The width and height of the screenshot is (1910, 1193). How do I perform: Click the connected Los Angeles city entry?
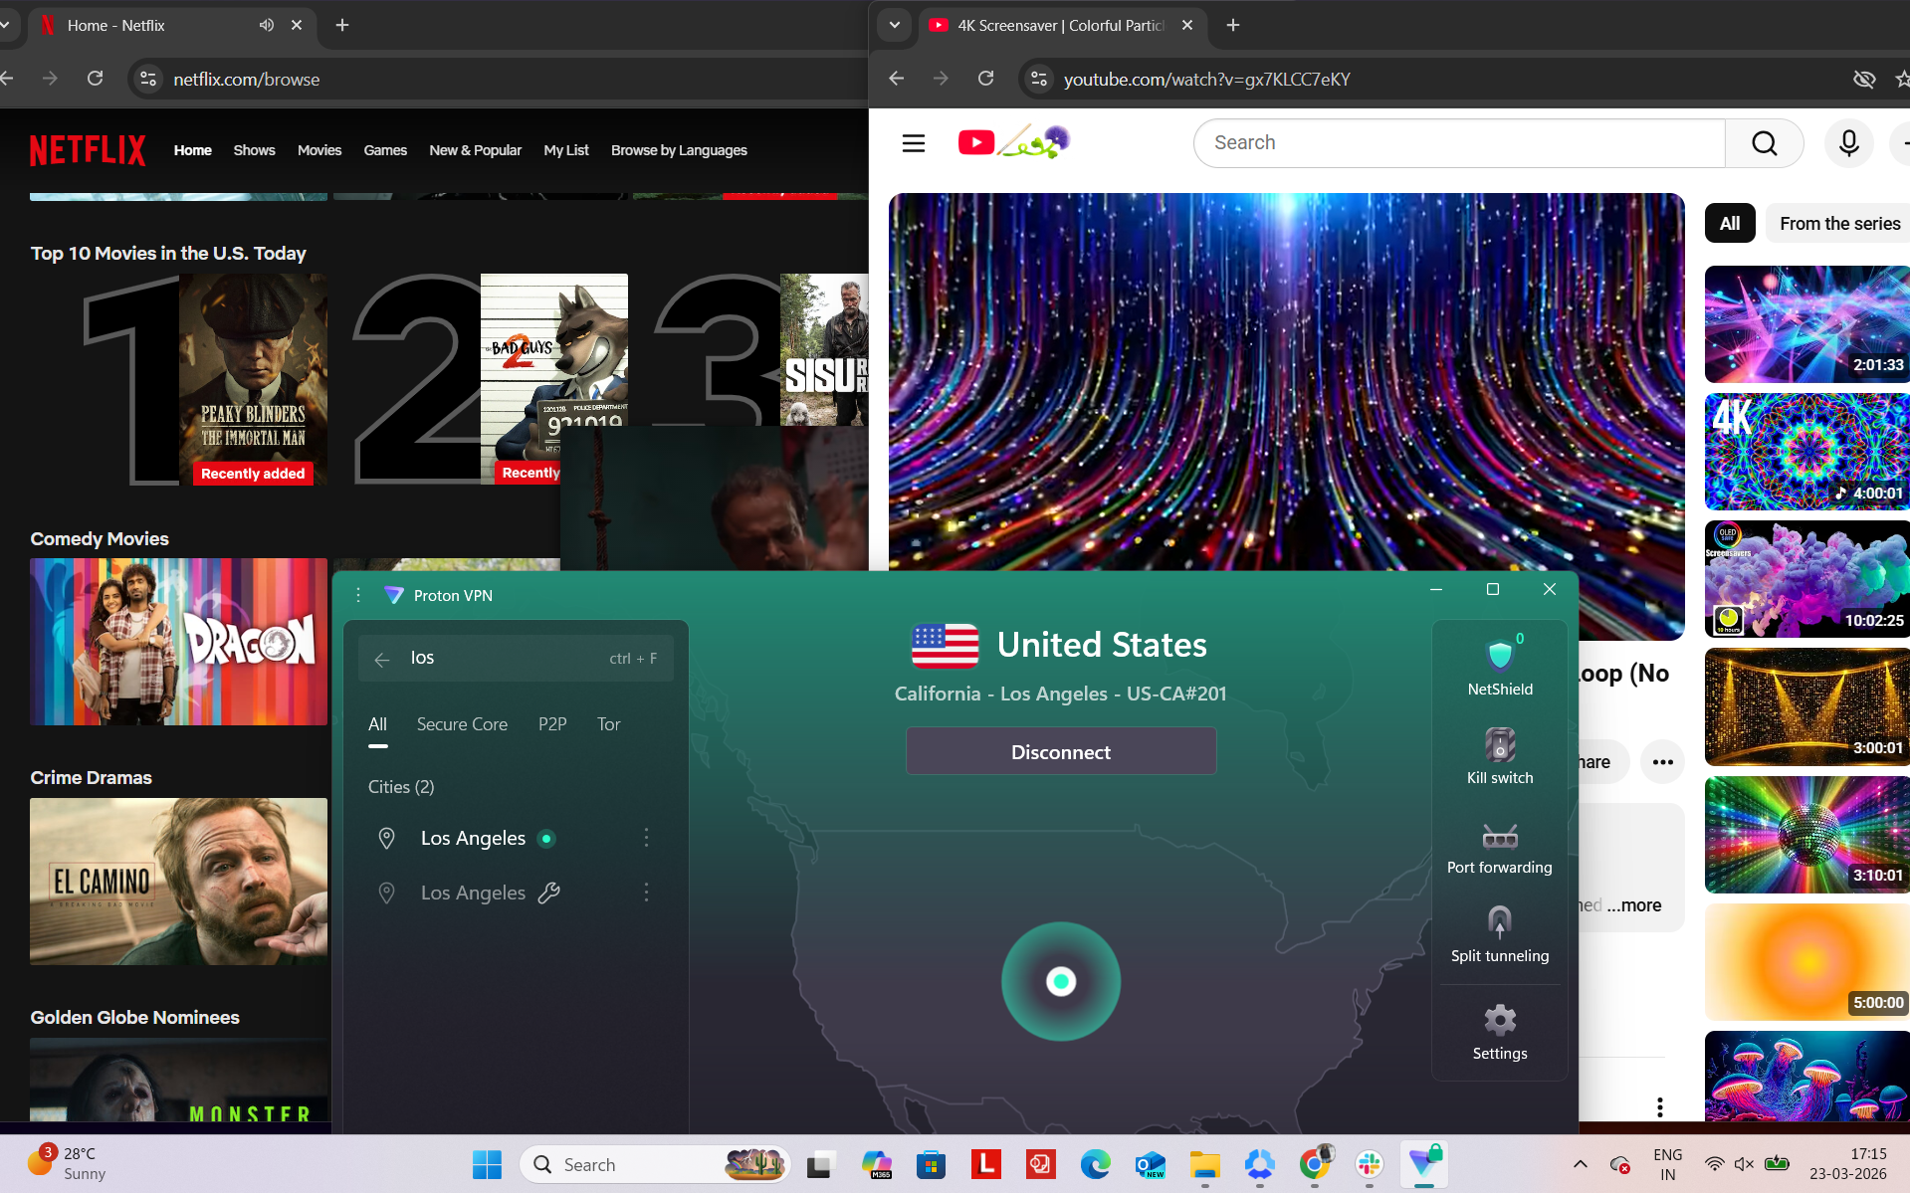(473, 838)
